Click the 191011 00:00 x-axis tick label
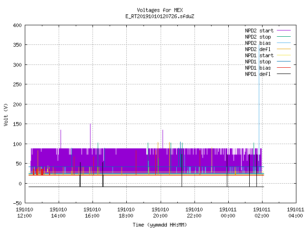 tap(228, 213)
